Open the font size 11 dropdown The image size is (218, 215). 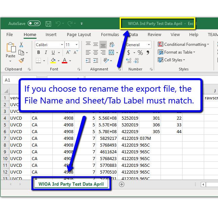point(76,45)
